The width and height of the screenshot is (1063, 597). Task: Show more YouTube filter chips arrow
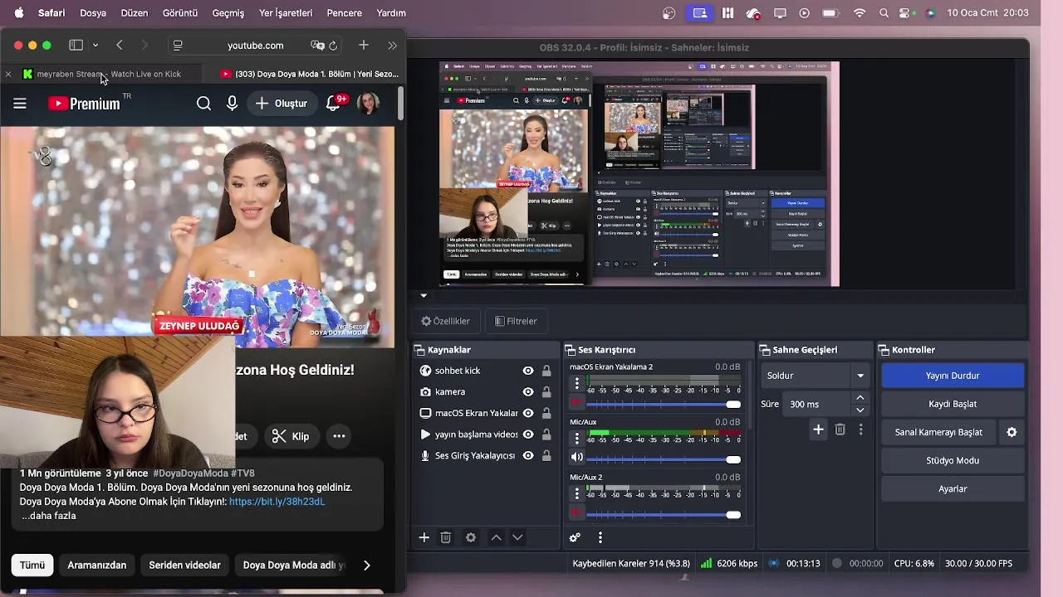click(x=366, y=565)
